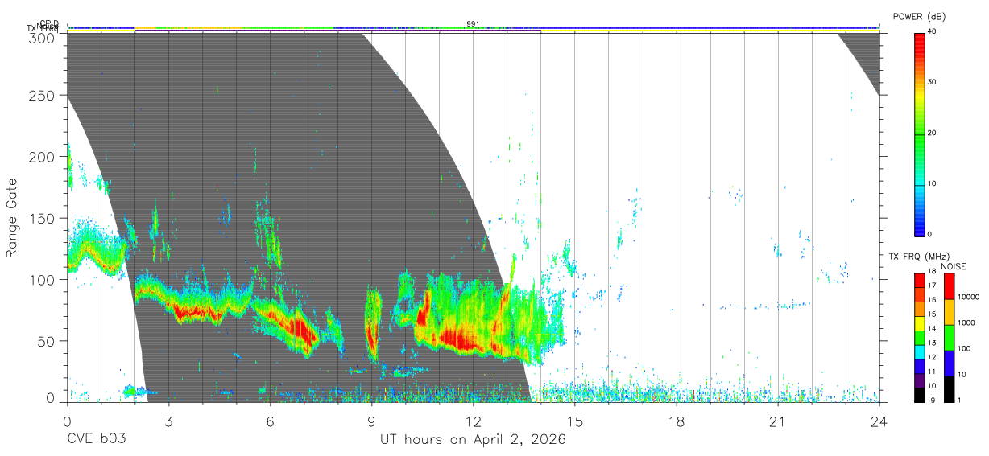The width and height of the screenshot is (989, 456).
Task: Click the '14' label on the TX FRQ scale
Action: pyautogui.click(x=932, y=329)
